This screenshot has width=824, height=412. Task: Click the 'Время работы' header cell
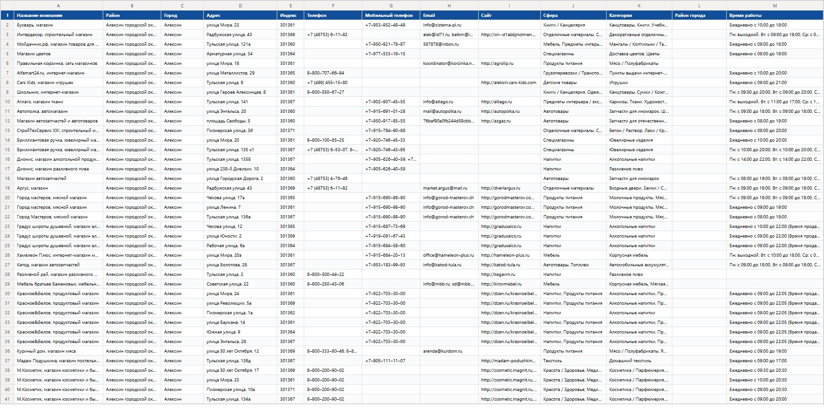(x=775, y=16)
